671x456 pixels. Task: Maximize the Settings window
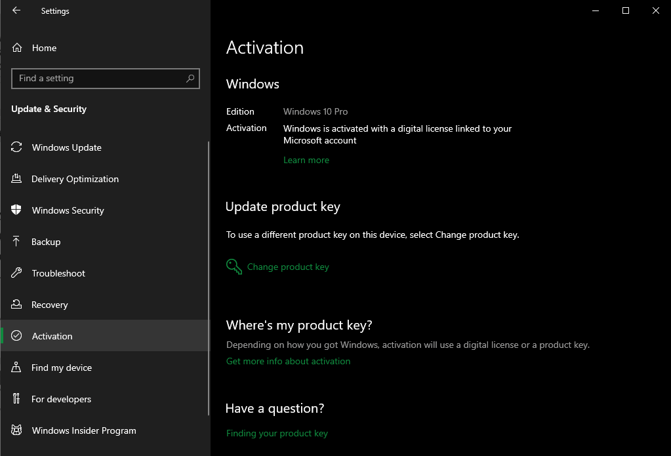click(x=625, y=10)
